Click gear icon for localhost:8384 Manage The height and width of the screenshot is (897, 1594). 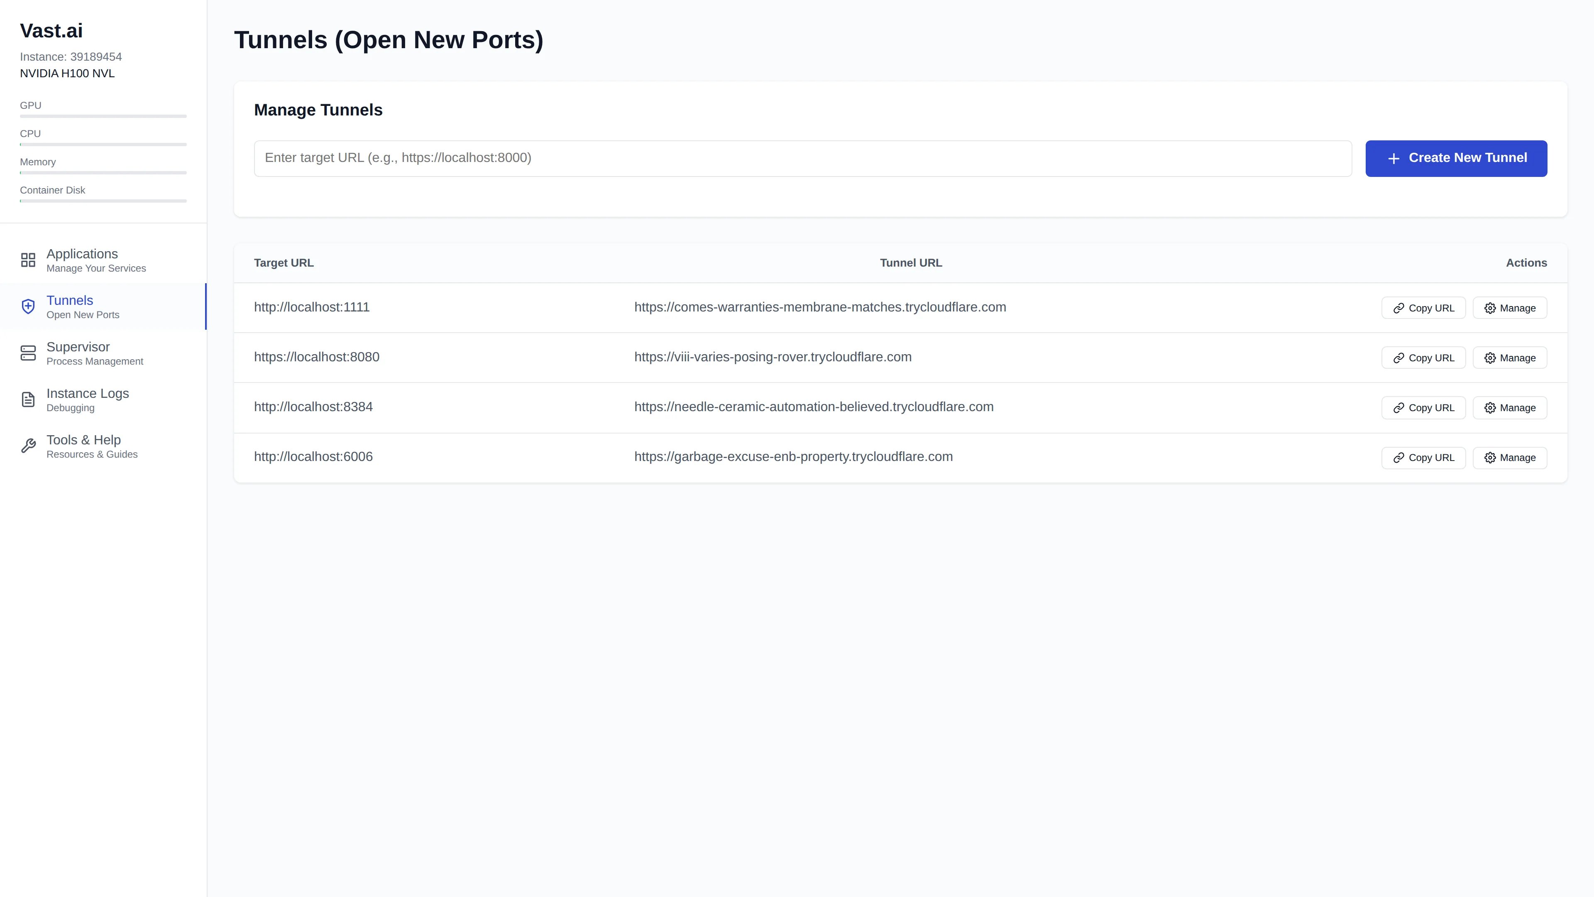tap(1490, 408)
